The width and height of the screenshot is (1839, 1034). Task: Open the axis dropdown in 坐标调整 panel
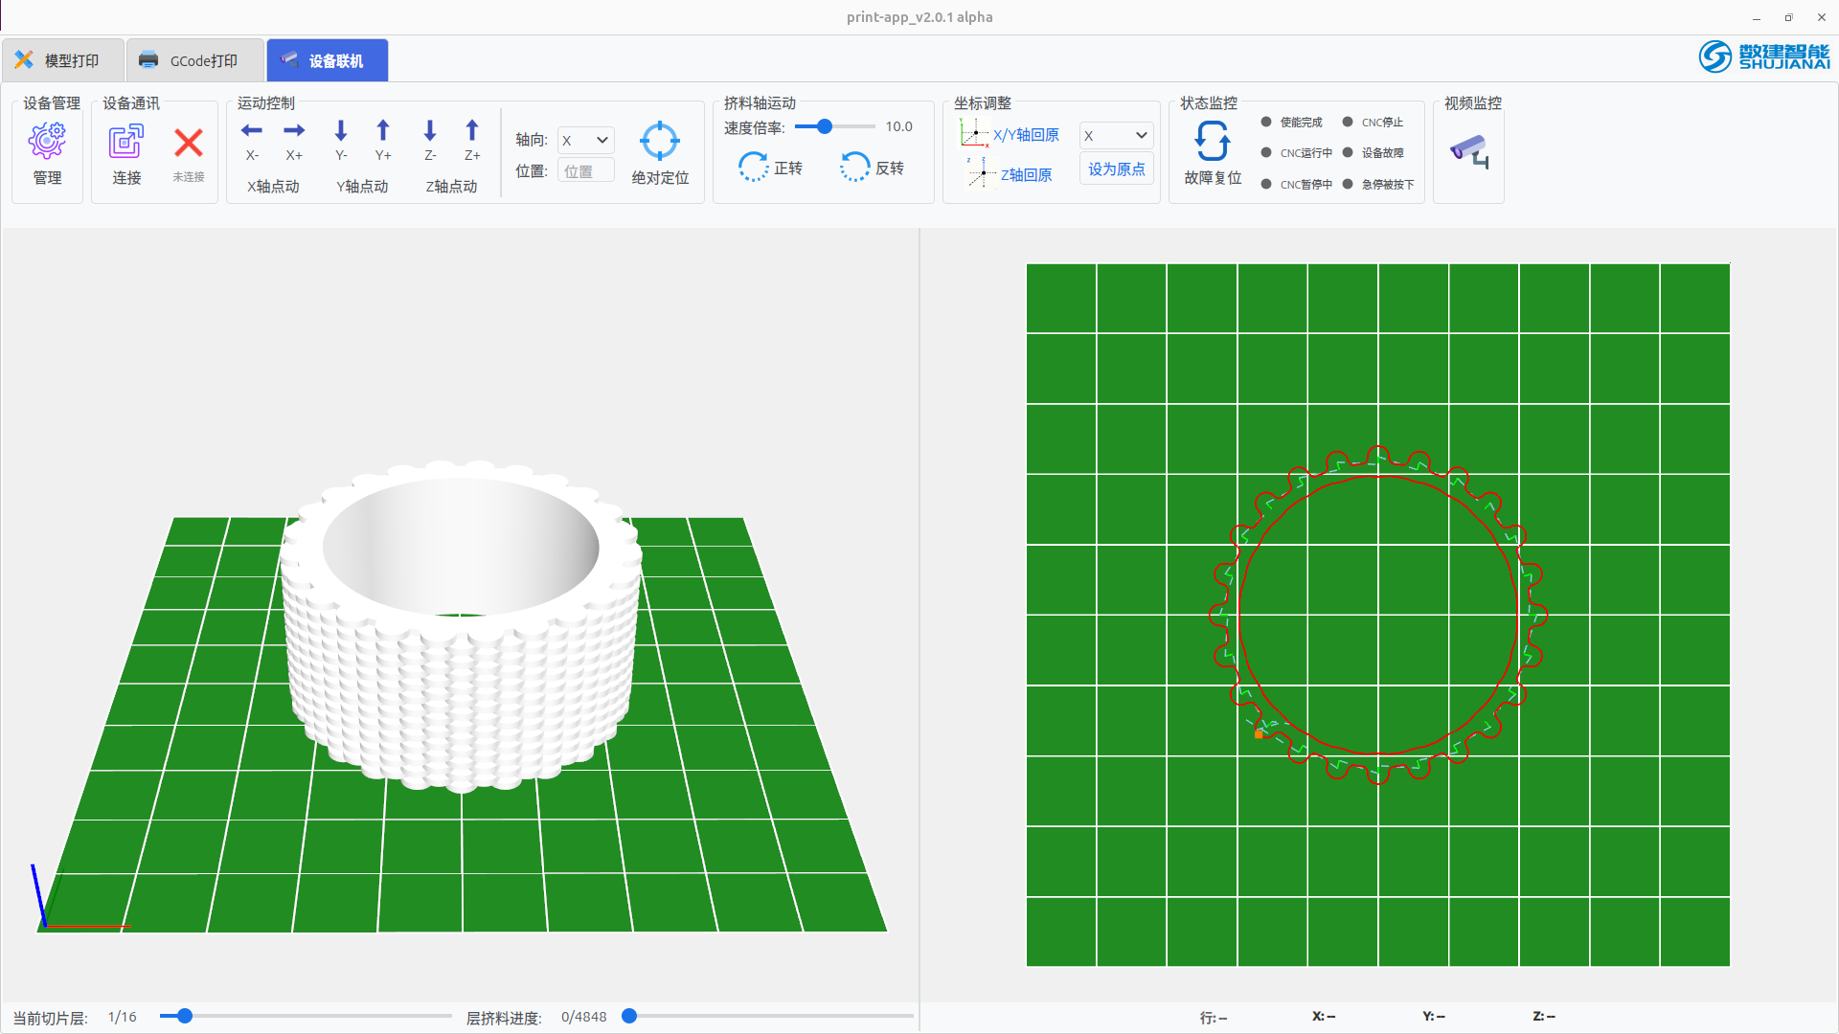[1115, 135]
